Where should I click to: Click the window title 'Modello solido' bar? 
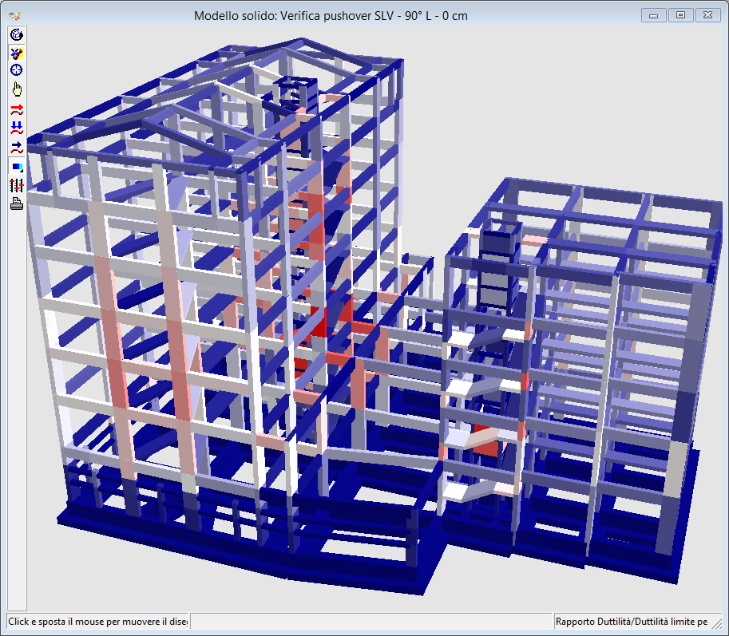[x=331, y=15]
